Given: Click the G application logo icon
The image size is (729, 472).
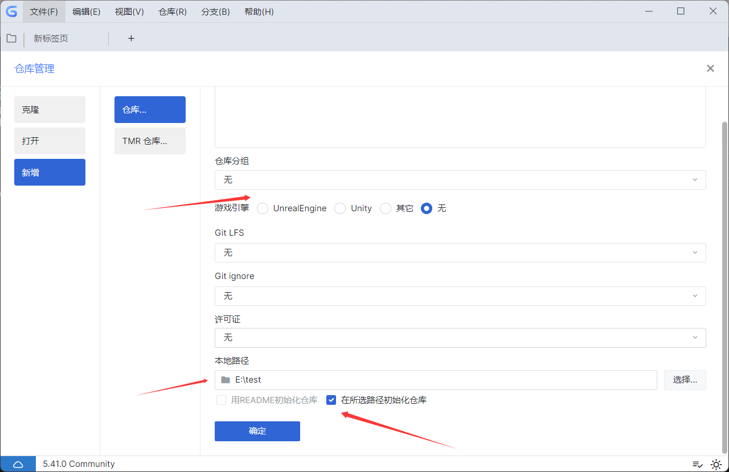Looking at the screenshot, I should pyautogui.click(x=11, y=11).
